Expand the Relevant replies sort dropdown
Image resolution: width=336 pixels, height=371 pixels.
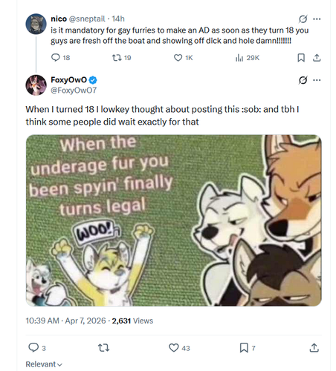click(x=44, y=364)
